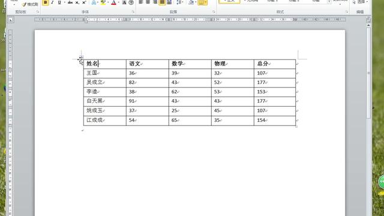Open the Styles dialog launcher

tap(347, 12)
